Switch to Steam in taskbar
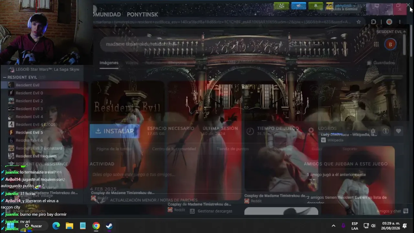The width and height of the screenshot is (414, 233). (x=109, y=226)
